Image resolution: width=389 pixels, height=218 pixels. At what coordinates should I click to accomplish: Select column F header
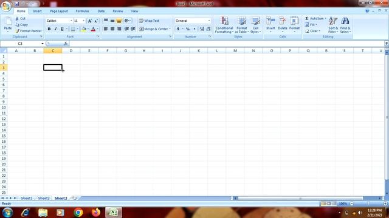[x=108, y=51]
